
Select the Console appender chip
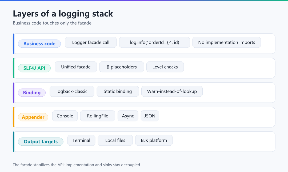65,116
